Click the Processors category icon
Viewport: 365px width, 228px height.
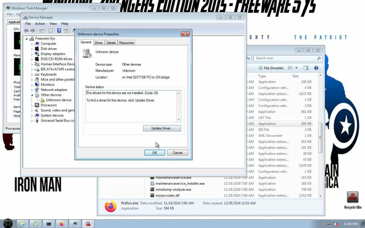pos(37,105)
